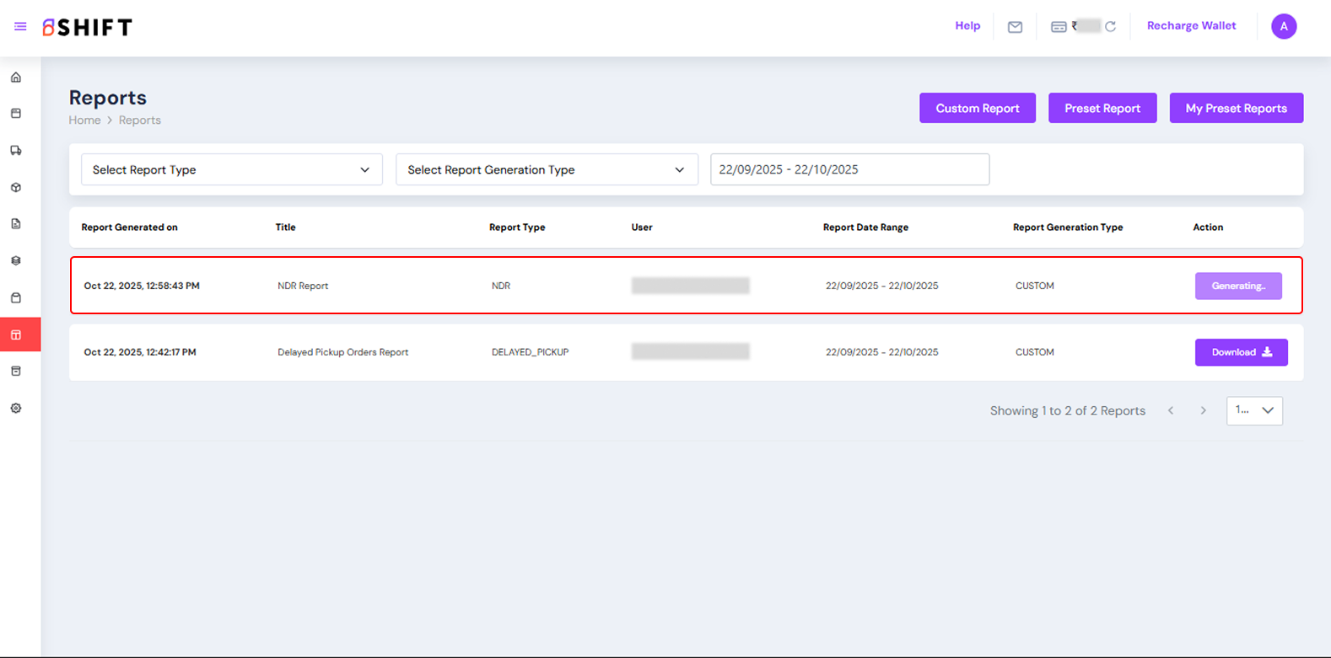Viewport: 1331px width, 658px height.
Task: Click the Home breadcrumb link
Action: [x=84, y=120]
